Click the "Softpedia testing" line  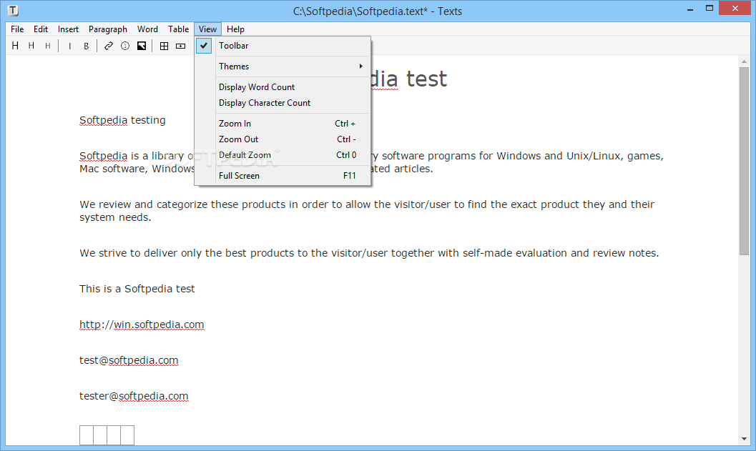[122, 121]
